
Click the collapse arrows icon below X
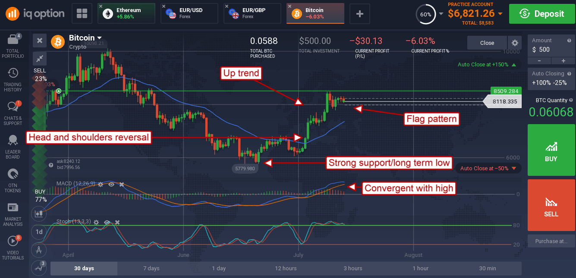pyautogui.click(x=40, y=58)
